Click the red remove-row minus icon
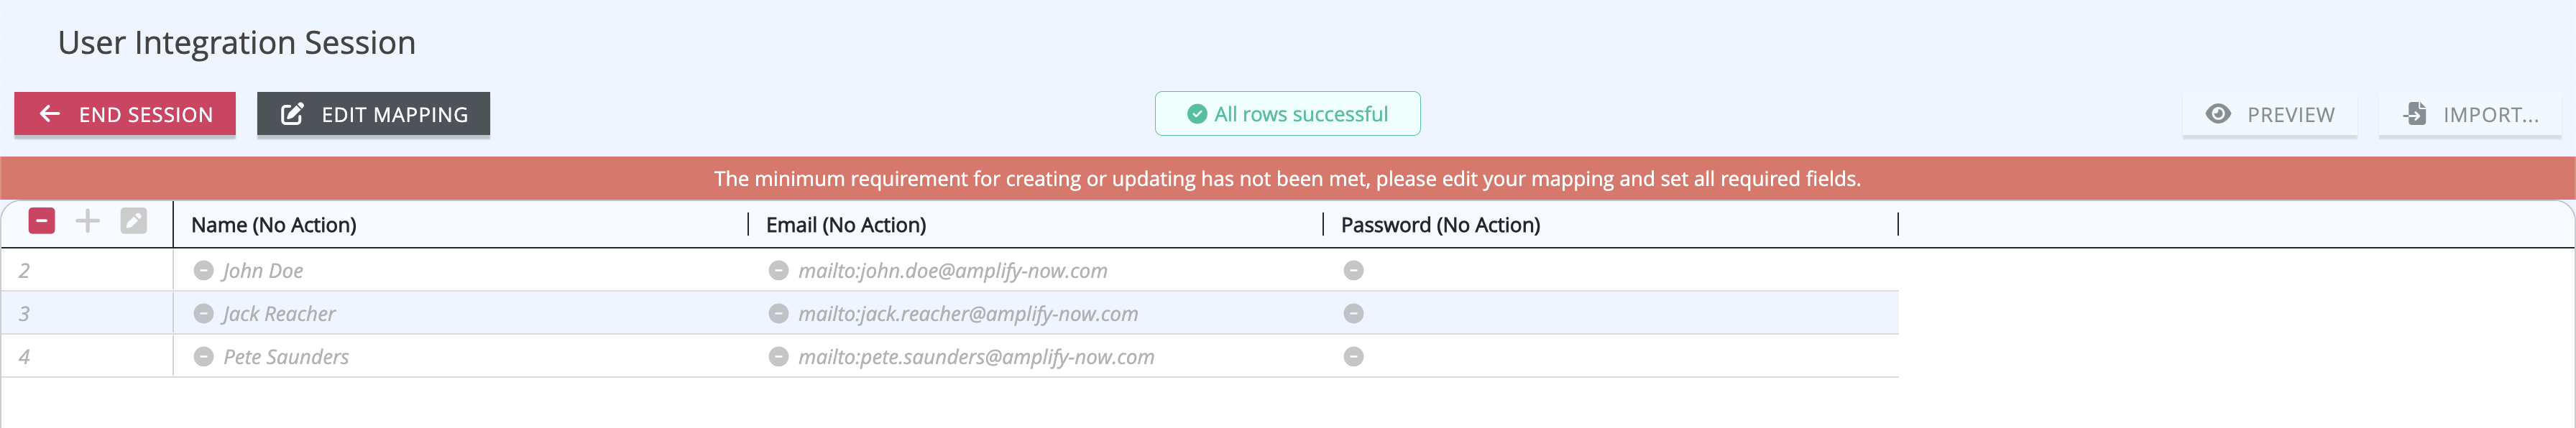The height and width of the screenshot is (428, 2576). [42, 221]
